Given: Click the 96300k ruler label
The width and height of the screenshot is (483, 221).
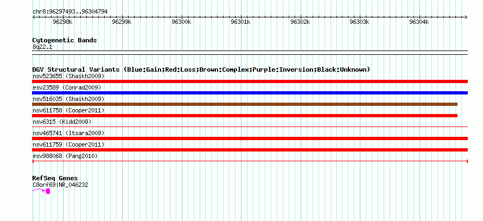Looking at the screenshot, I should coord(181,22).
